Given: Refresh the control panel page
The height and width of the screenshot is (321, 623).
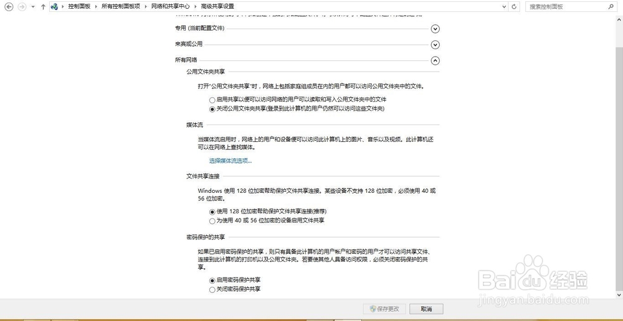Looking at the screenshot, I should coord(514,7).
